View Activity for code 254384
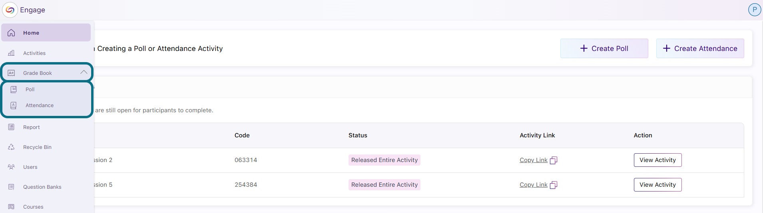Viewport: 763px width, 213px height. [657, 185]
